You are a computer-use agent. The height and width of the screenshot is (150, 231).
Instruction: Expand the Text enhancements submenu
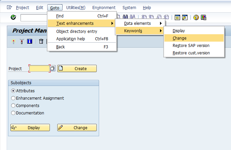(81, 23)
